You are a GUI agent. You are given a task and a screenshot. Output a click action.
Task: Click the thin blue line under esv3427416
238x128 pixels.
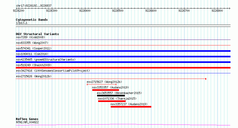click(x=123, y=73)
